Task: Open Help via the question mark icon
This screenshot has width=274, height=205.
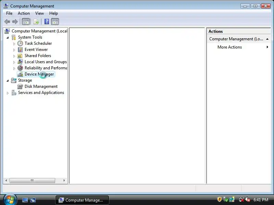Action: click(x=47, y=22)
